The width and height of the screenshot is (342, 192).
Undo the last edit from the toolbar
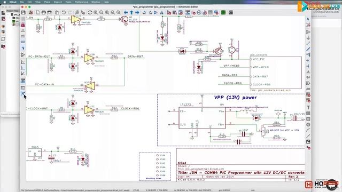tap(64, 12)
